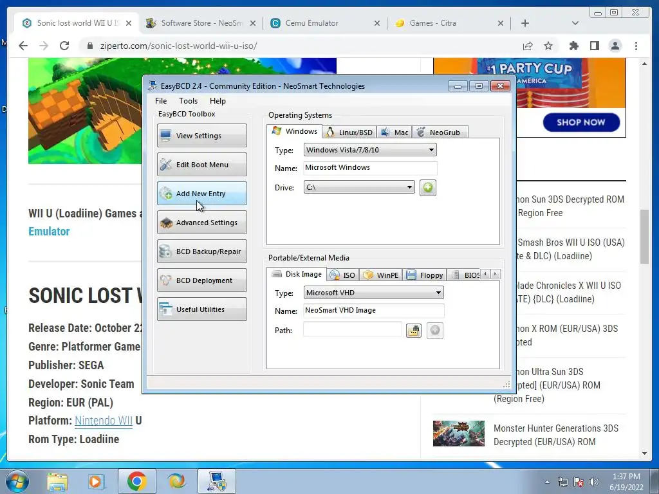
Task: Click green add entry icon beside Drive
Action: click(x=427, y=187)
